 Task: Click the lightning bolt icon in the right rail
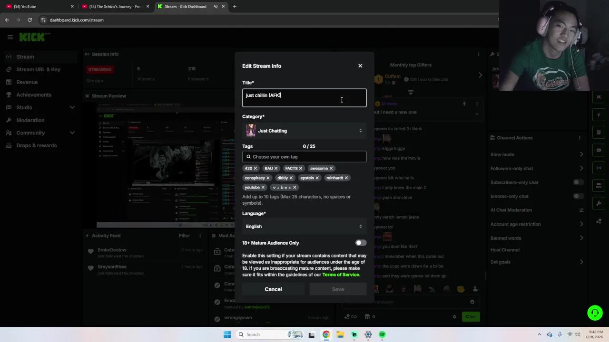click(599, 115)
